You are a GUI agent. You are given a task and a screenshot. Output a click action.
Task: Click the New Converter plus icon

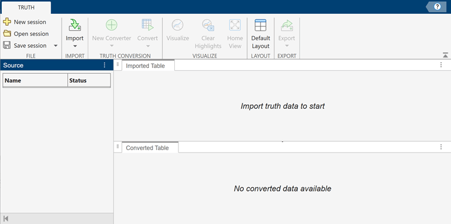click(x=111, y=25)
